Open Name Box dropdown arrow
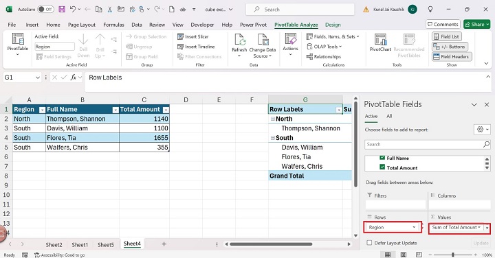Screen dimensions: 495x258 pos(38,78)
